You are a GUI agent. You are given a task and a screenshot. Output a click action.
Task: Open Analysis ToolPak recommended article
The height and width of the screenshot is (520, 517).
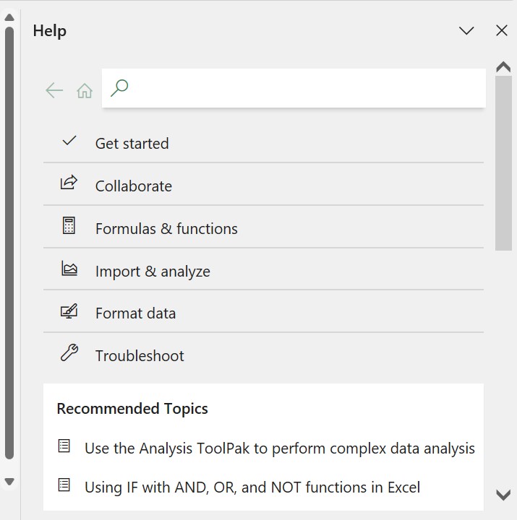(x=280, y=448)
